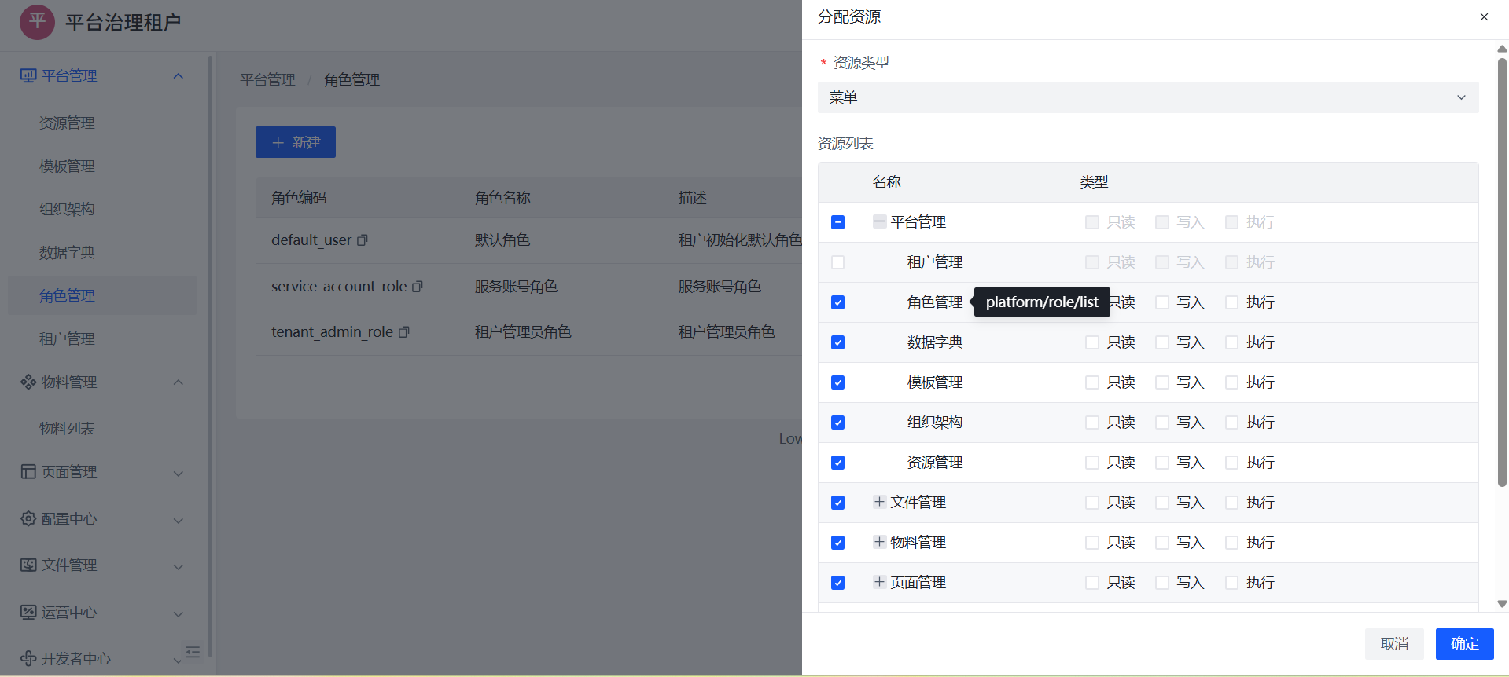
Task: Click the drawer's vertical scrollbar down arrow
Action: pyautogui.click(x=1502, y=604)
